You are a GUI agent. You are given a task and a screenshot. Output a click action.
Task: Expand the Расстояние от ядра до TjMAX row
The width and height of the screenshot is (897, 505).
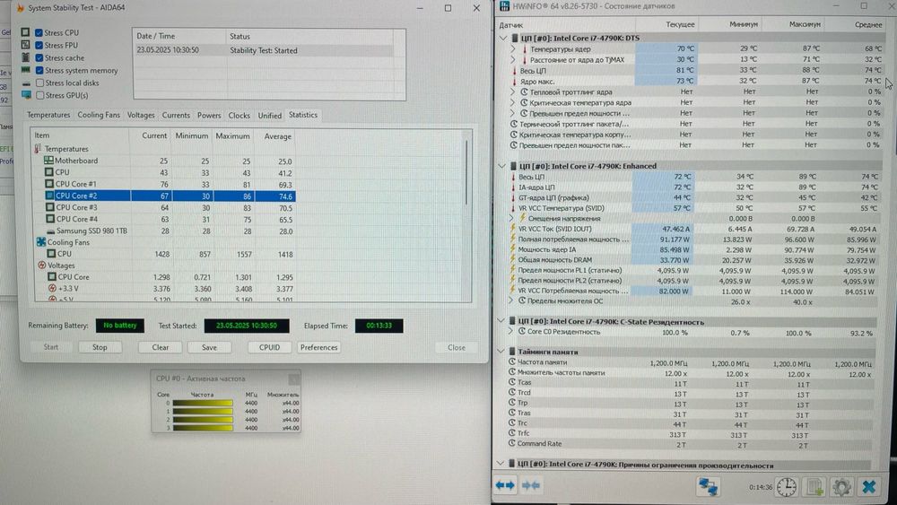pyautogui.click(x=513, y=59)
